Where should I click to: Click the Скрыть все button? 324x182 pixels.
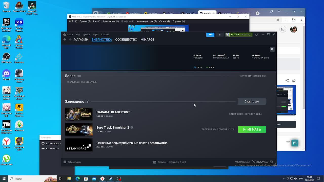point(252,101)
